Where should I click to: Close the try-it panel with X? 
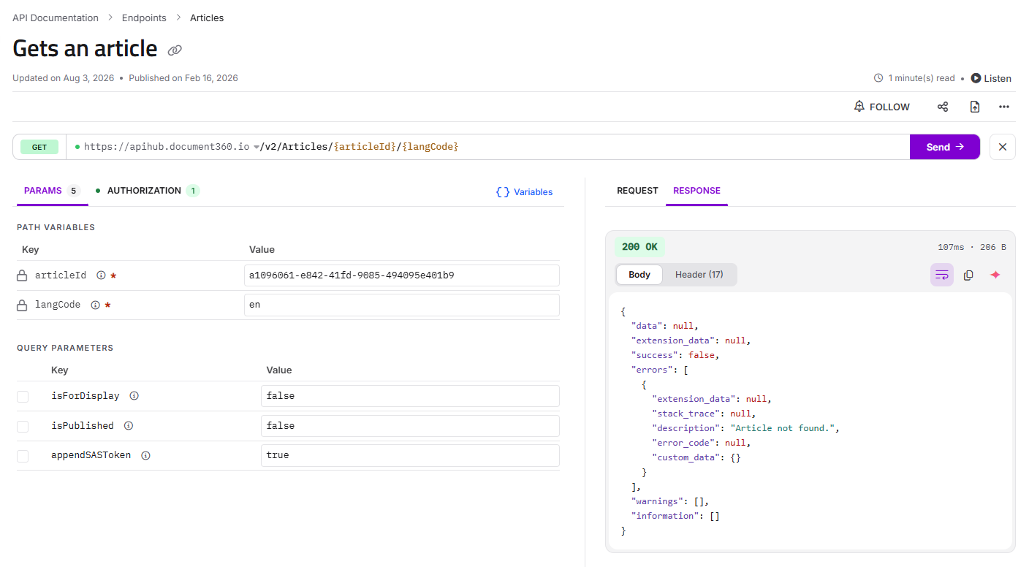click(x=1003, y=147)
